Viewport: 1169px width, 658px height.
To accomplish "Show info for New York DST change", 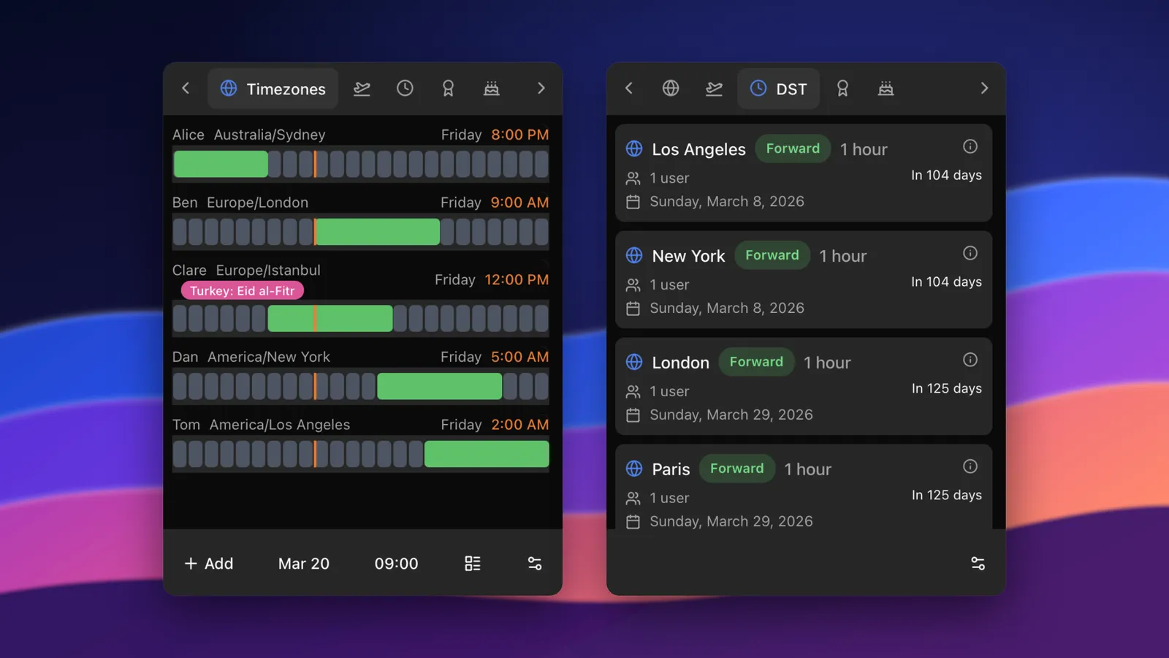I will pos(970,253).
